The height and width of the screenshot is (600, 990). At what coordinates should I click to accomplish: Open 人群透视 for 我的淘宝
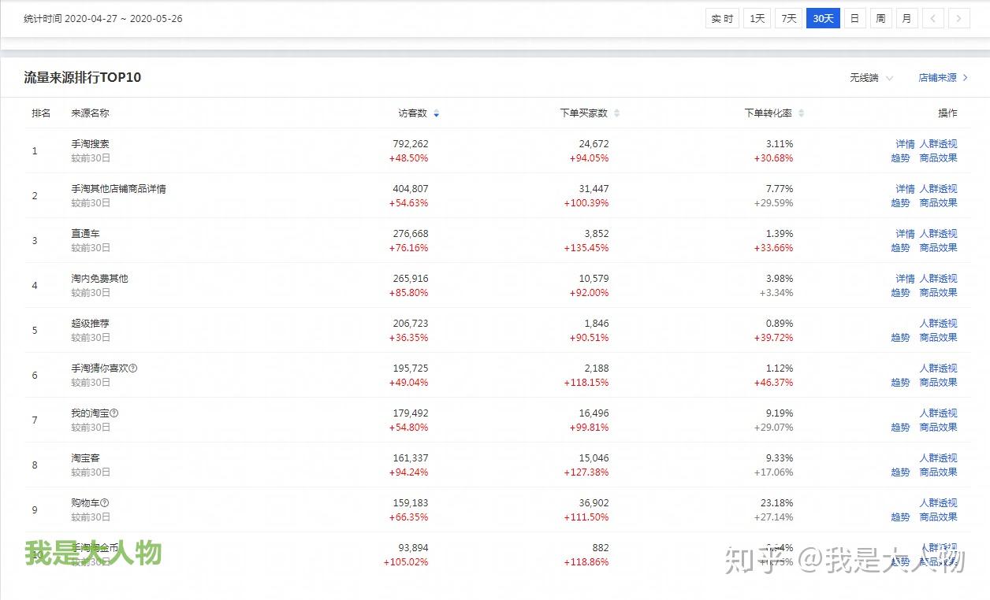coord(938,413)
